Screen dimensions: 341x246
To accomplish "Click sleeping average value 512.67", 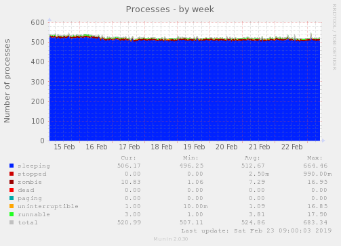I will (253, 166).
